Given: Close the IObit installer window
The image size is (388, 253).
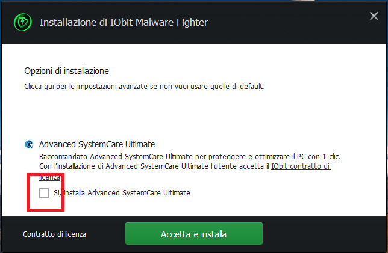Looking at the screenshot, I should [374, 16].
